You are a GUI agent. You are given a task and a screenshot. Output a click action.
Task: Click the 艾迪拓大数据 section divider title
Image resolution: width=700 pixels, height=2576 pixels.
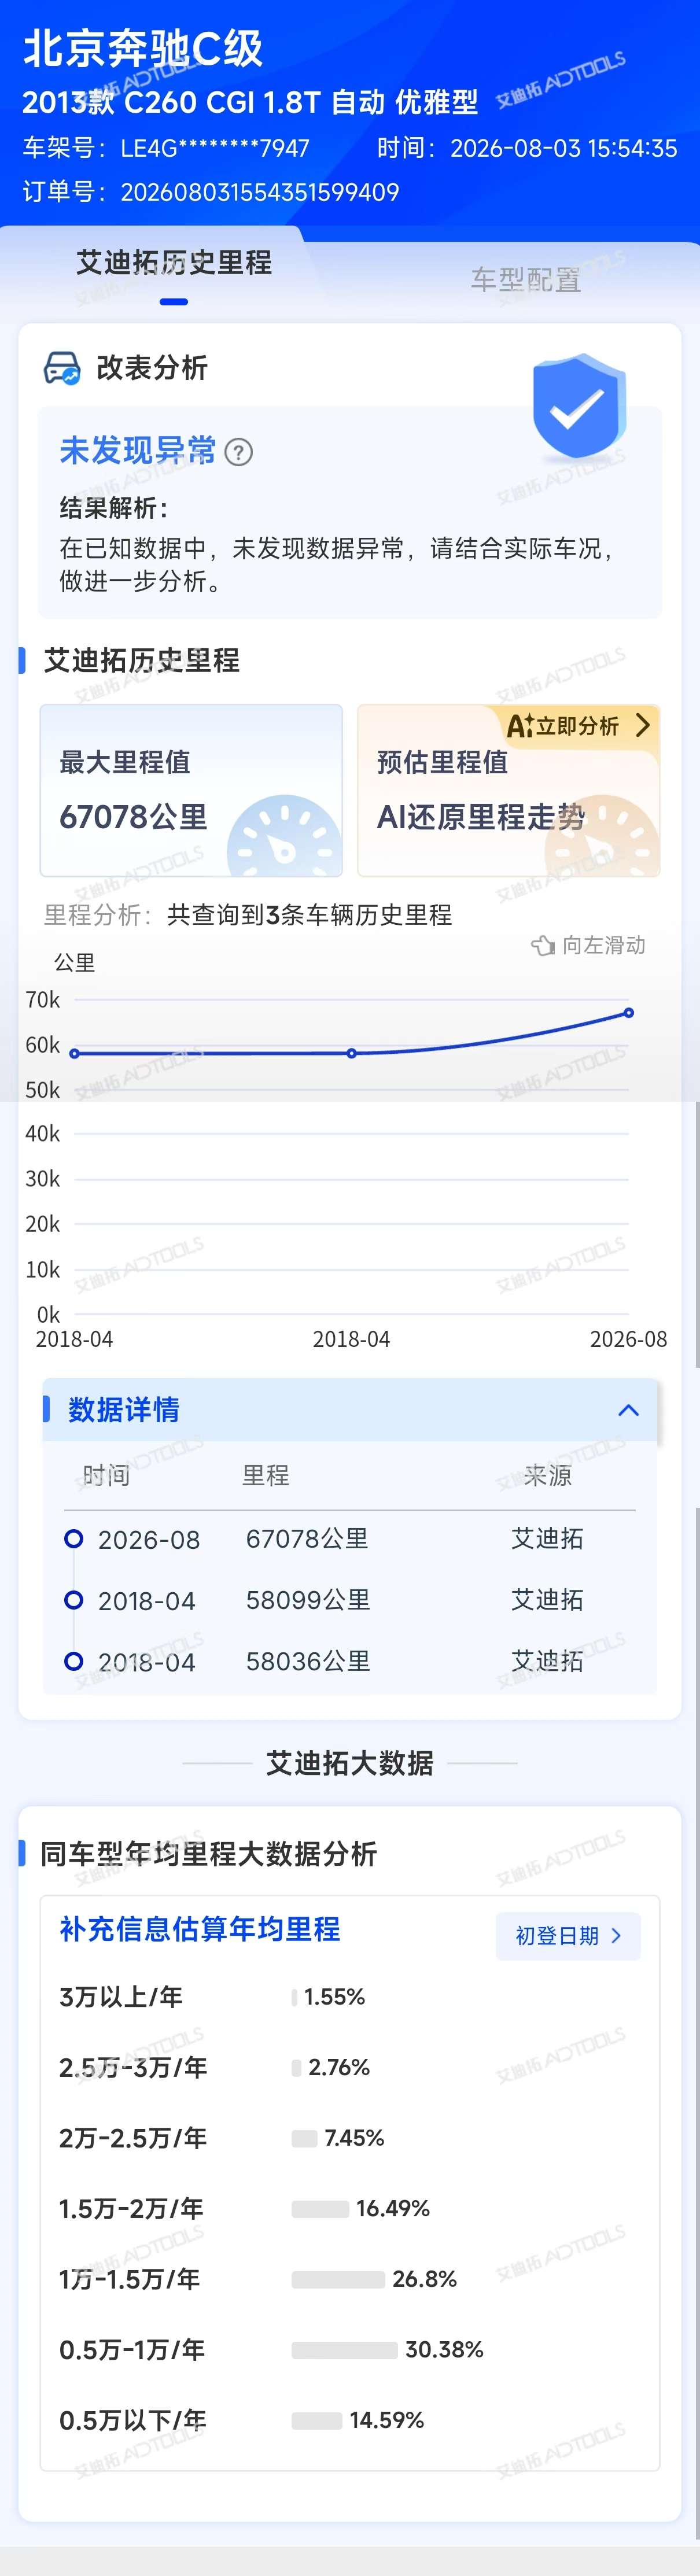(350, 1763)
